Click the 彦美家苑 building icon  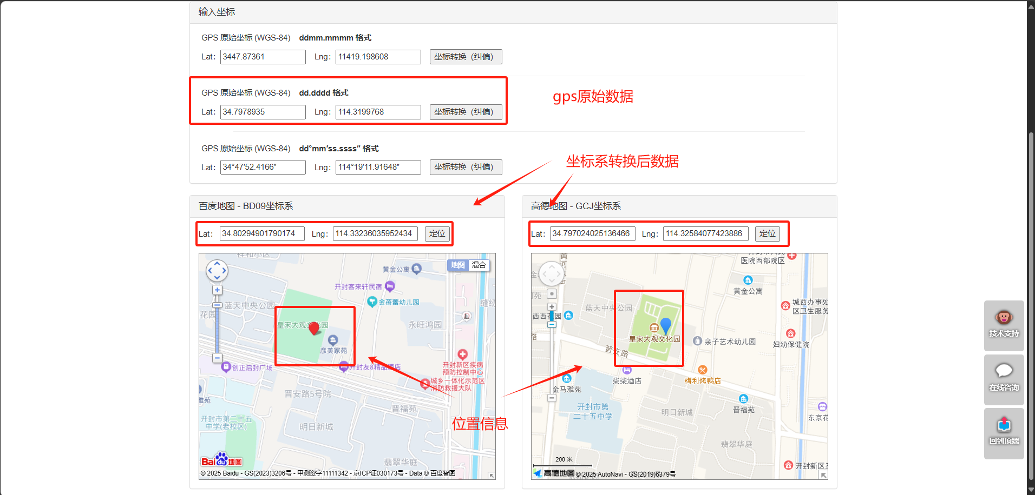click(x=333, y=340)
